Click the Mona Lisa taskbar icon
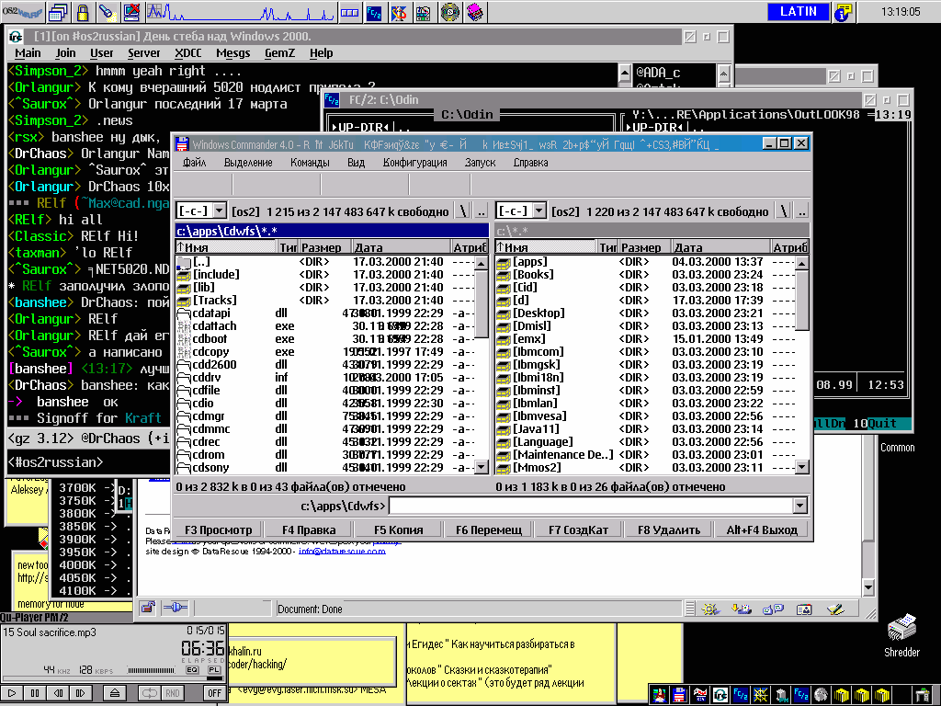 point(660,695)
